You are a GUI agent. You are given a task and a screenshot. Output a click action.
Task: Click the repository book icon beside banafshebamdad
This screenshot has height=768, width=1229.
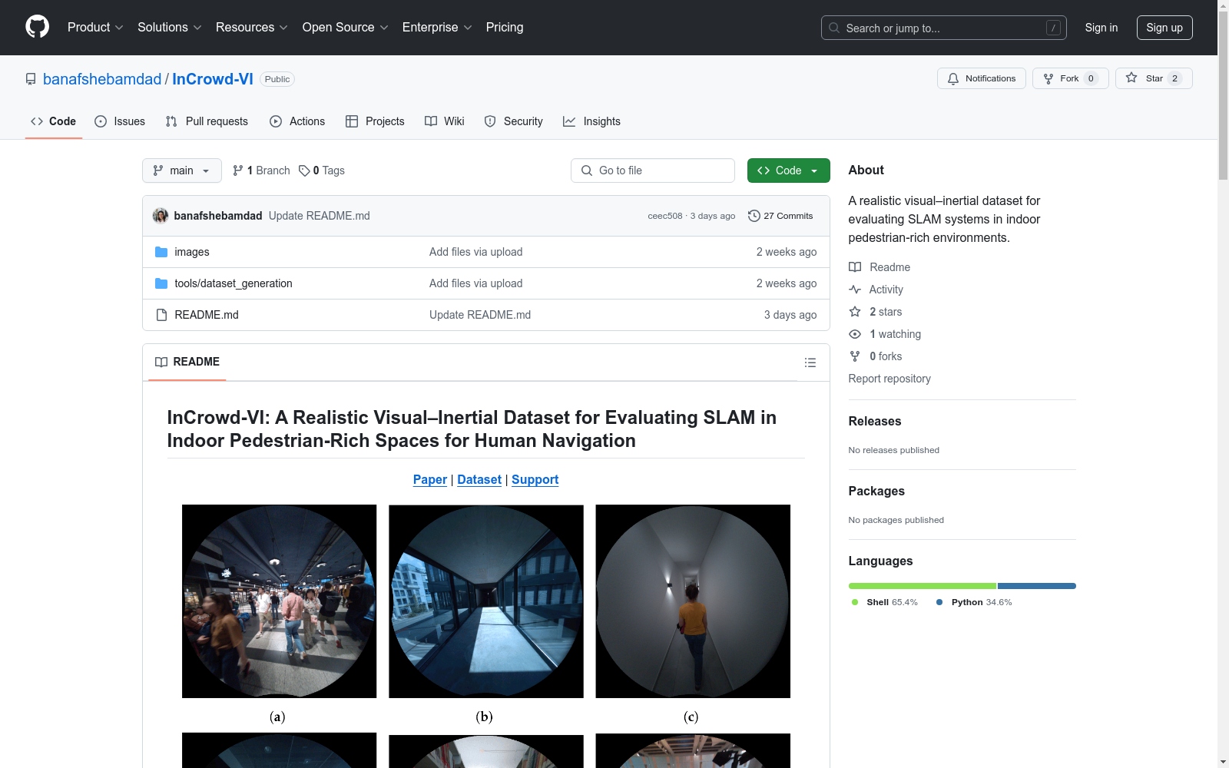click(31, 79)
